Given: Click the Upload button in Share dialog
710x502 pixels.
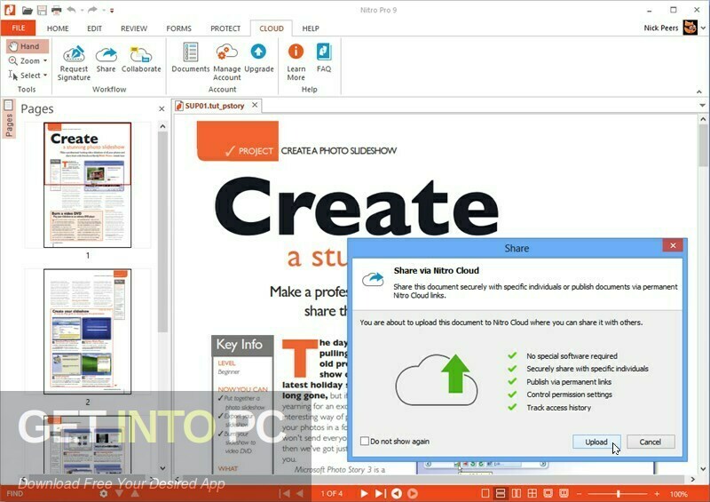Looking at the screenshot, I should (596, 442).
